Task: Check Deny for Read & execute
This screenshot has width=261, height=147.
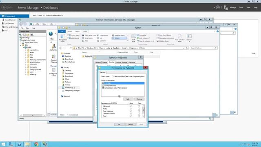Action: 139,111
